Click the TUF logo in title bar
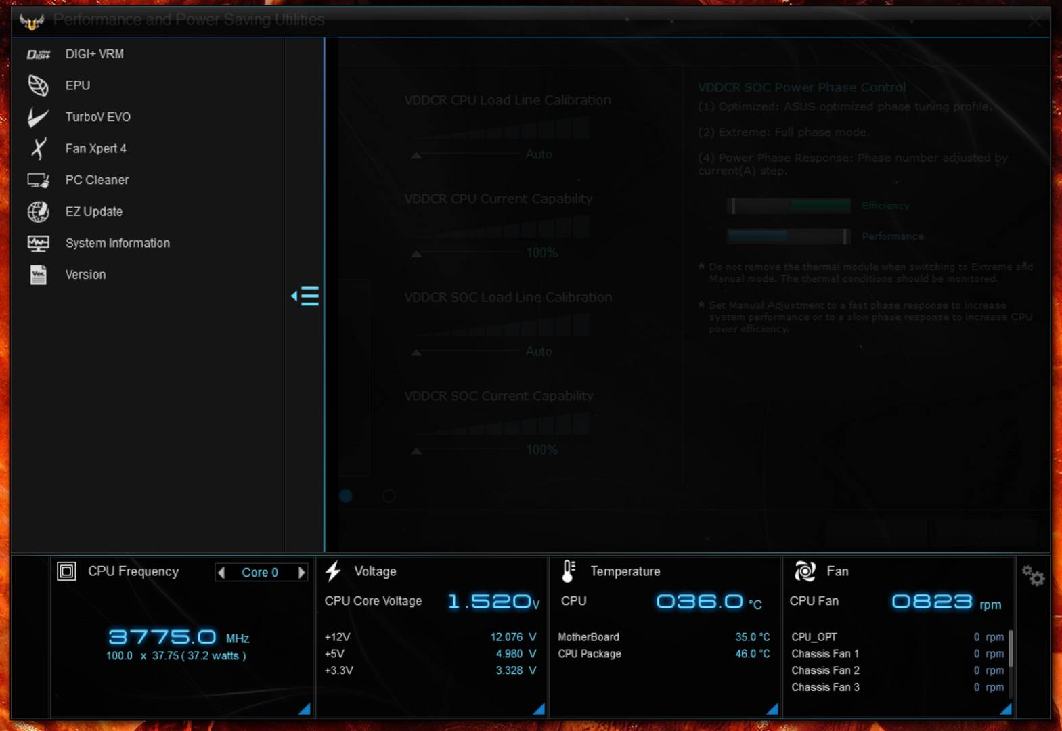This screenshot has width=1062, height=731. point(32,21)
